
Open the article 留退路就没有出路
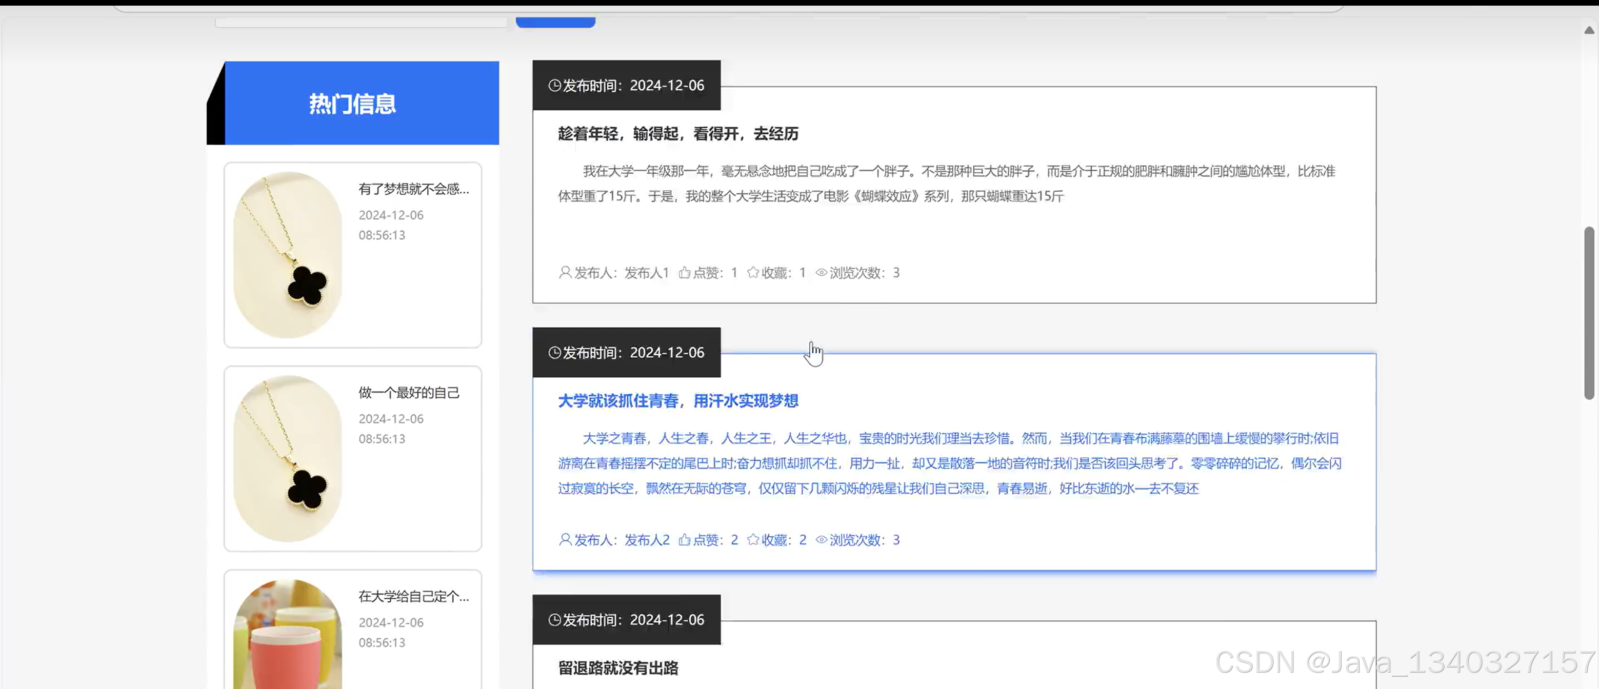pos(617,668)
